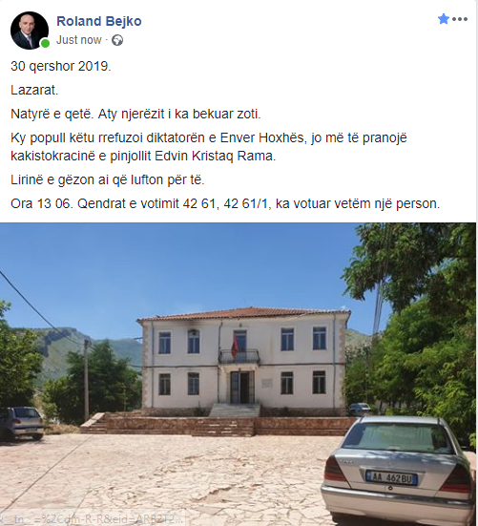Click the red tiled roof of the building
Image resolution: width=478 pixels, height=526 pixels.
243,314
